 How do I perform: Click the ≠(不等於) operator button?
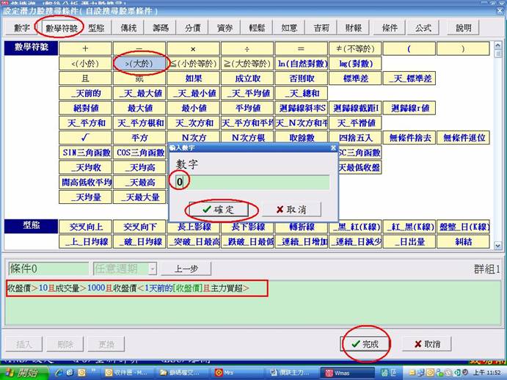pos(354,48)
